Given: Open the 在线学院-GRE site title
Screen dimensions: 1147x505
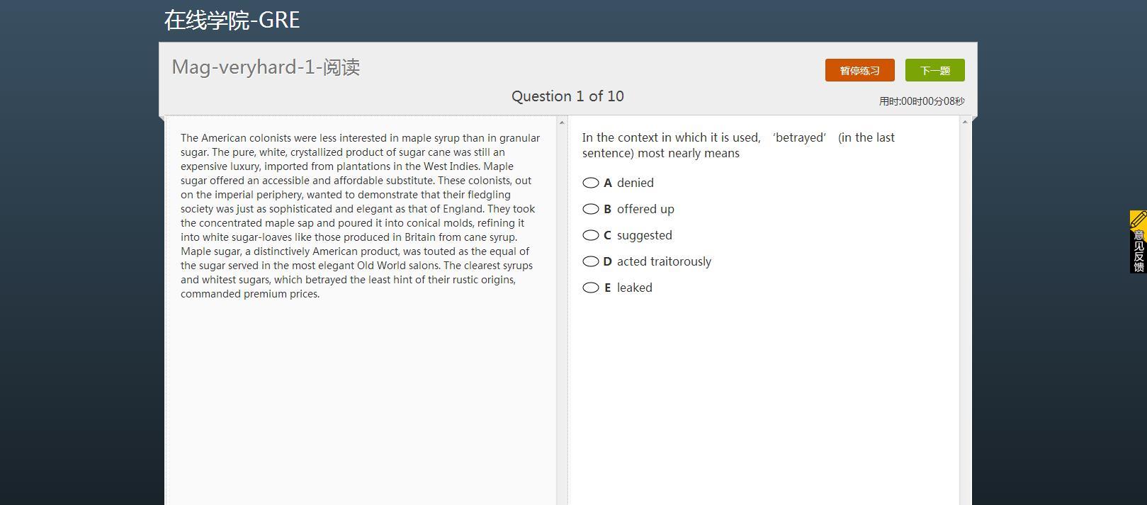Looking at the screenshot, I should coord(232,20).
